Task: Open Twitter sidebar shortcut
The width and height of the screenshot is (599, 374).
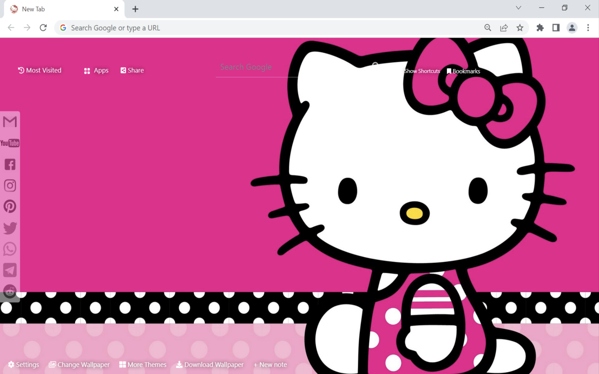Action: coord(10,228)
